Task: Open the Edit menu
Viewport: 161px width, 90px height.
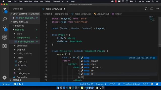Action: (x=20, y=1)
